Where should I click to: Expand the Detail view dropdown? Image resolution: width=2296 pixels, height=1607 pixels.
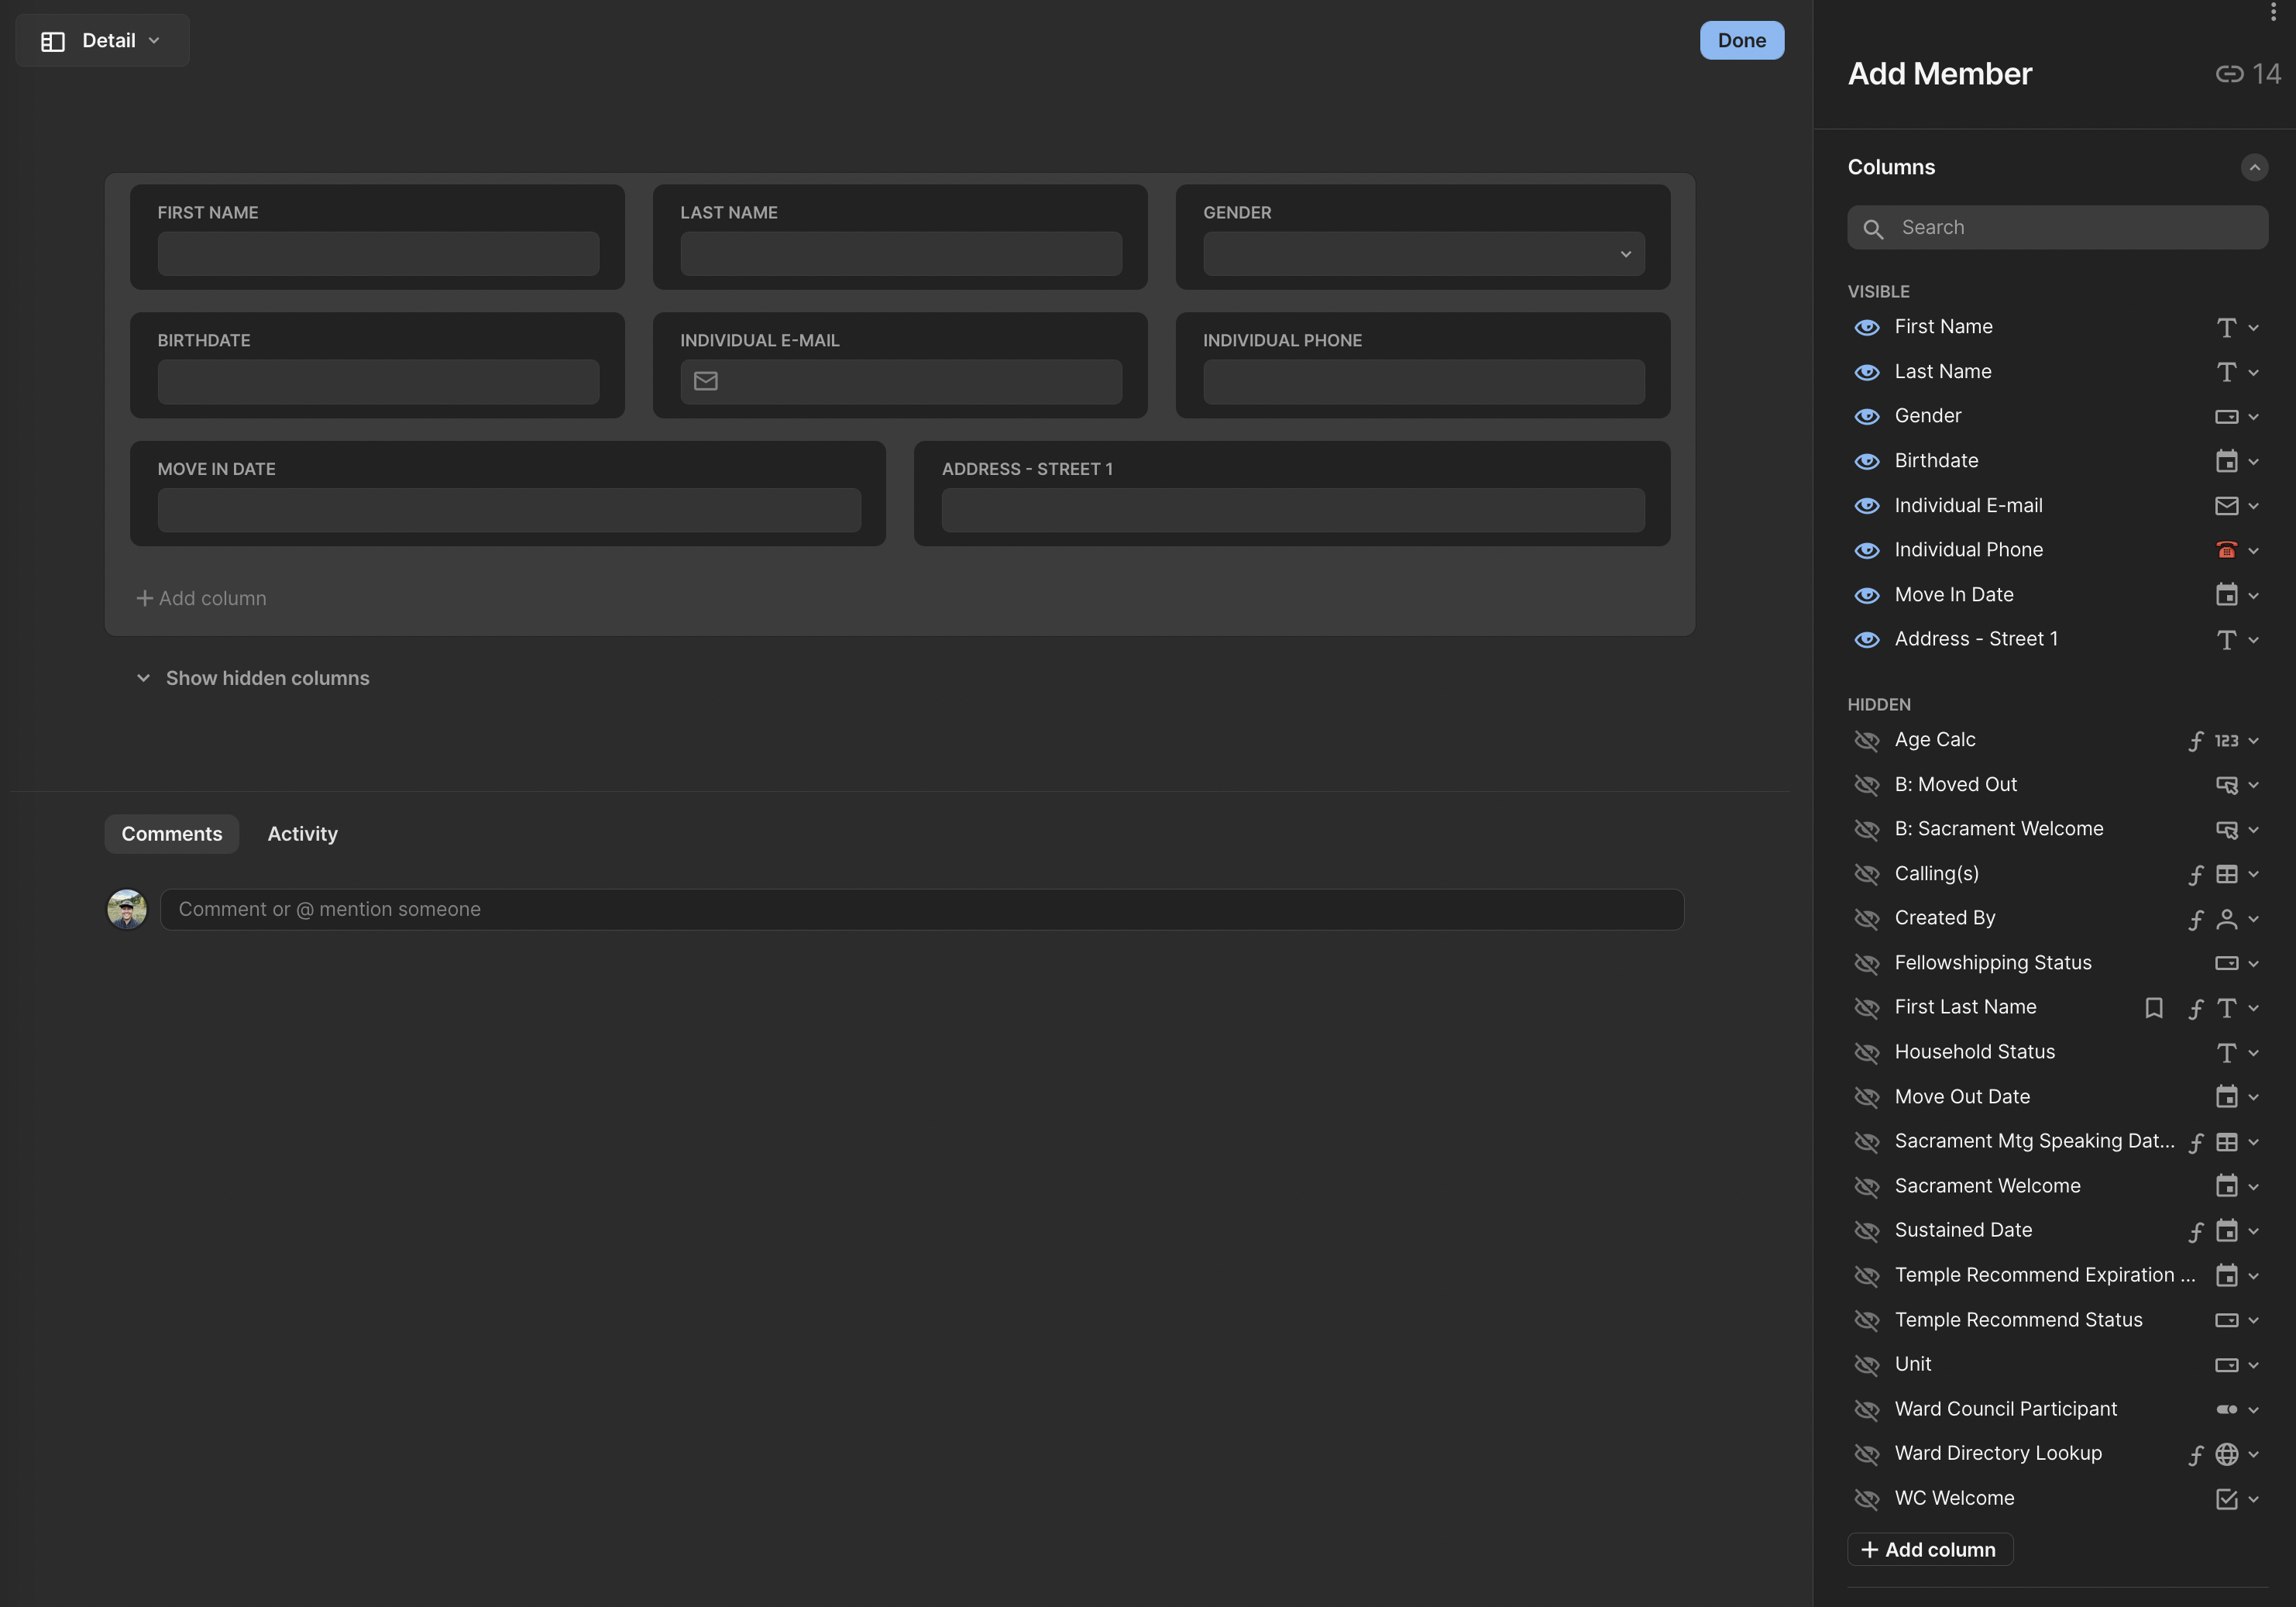(x=155, y=41)
